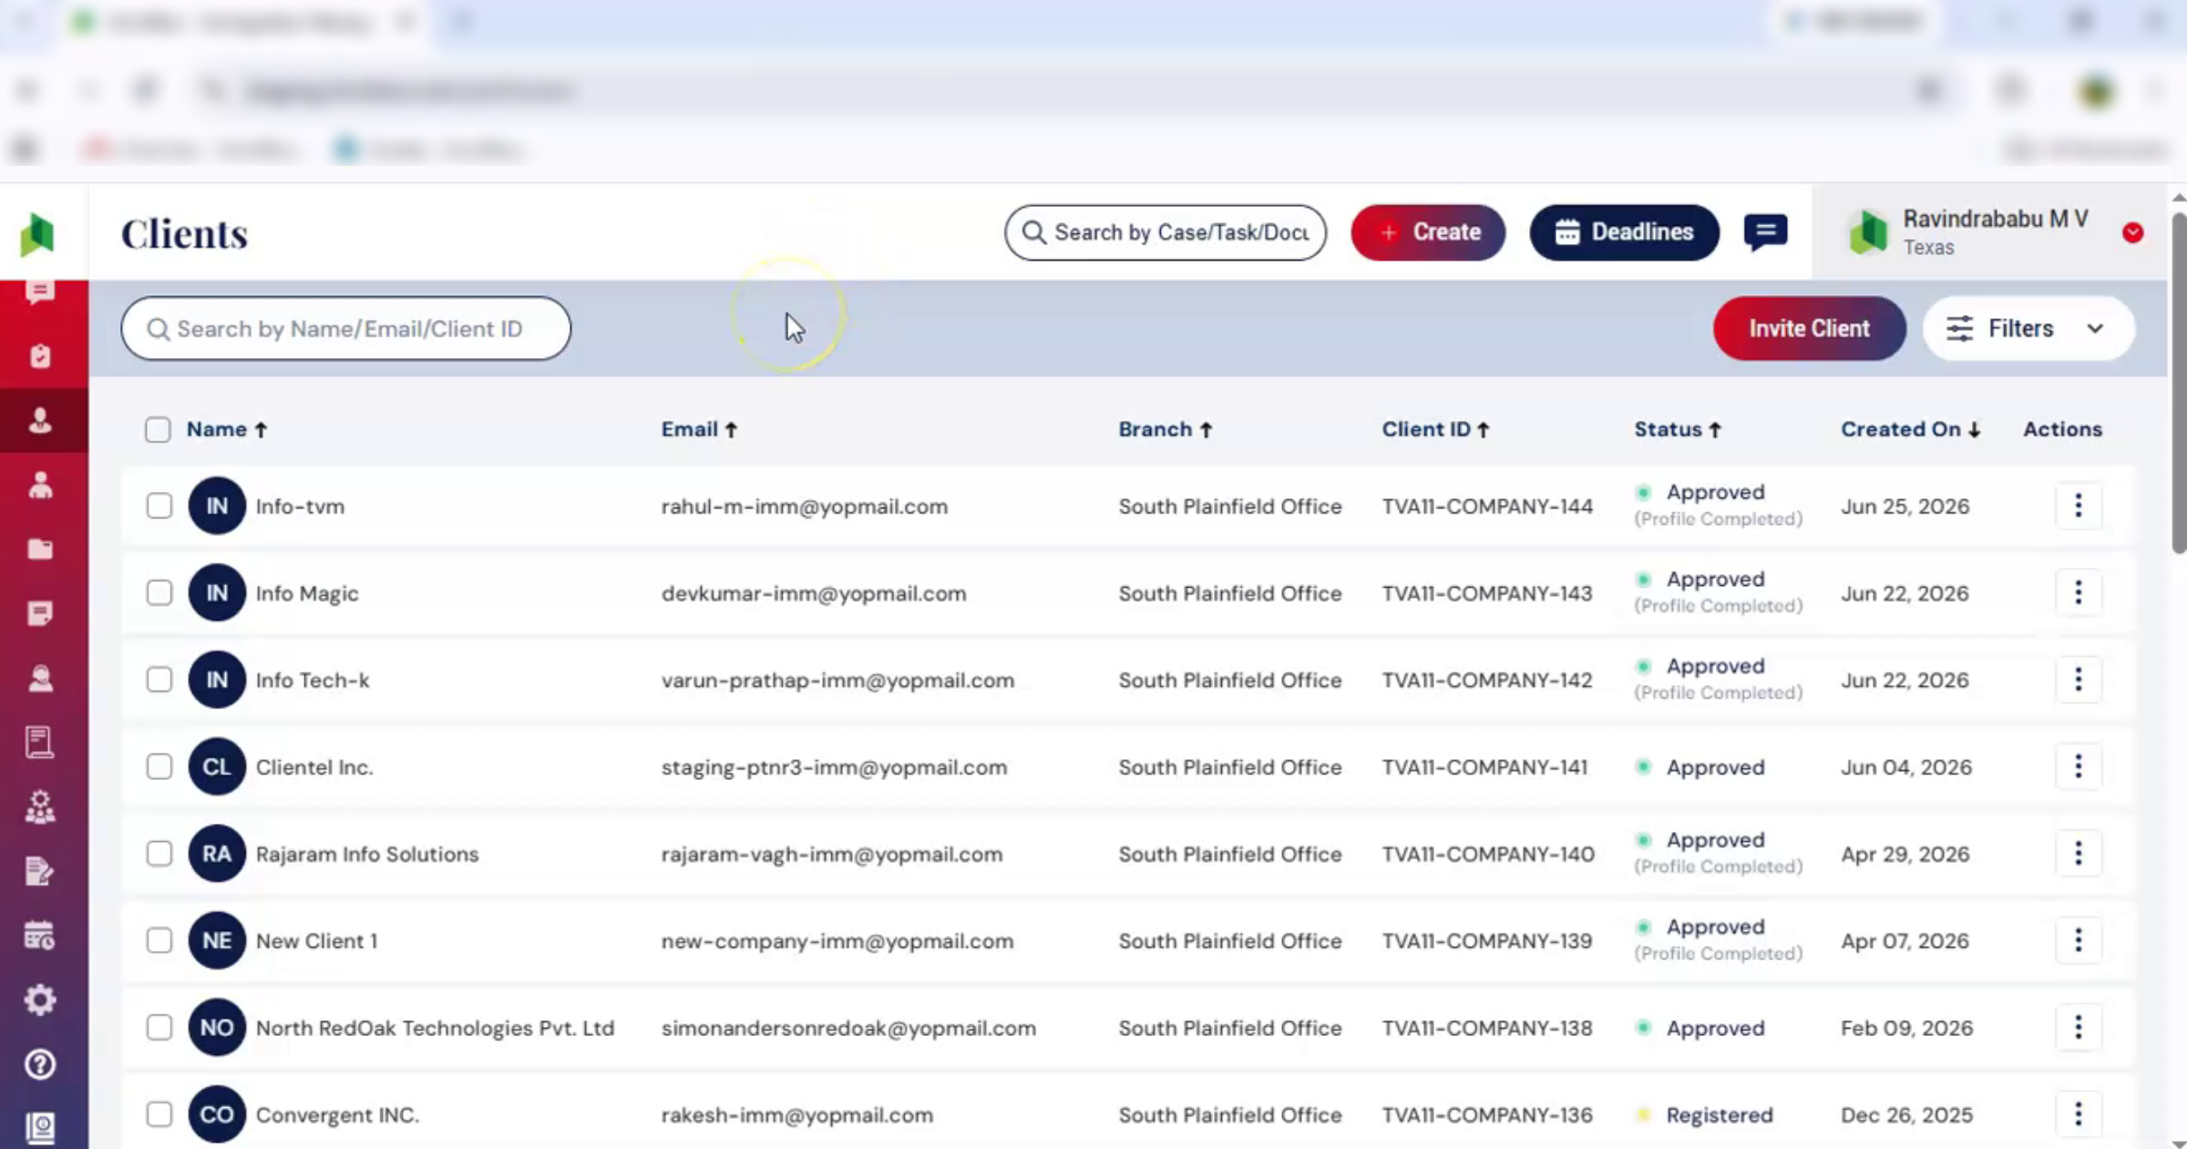2187x1149 pixels.
Task: Open the contact headshot sidebar icon
Action: point(40,678)
